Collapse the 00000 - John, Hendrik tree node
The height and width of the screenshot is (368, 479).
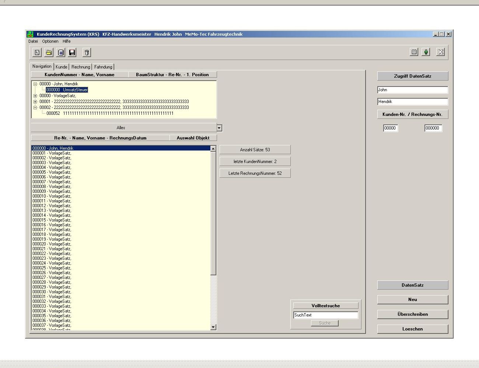35,84
